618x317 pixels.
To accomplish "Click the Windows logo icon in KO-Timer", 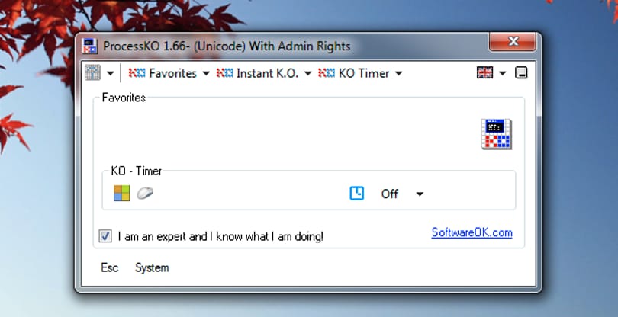I will tap(122, 194).
